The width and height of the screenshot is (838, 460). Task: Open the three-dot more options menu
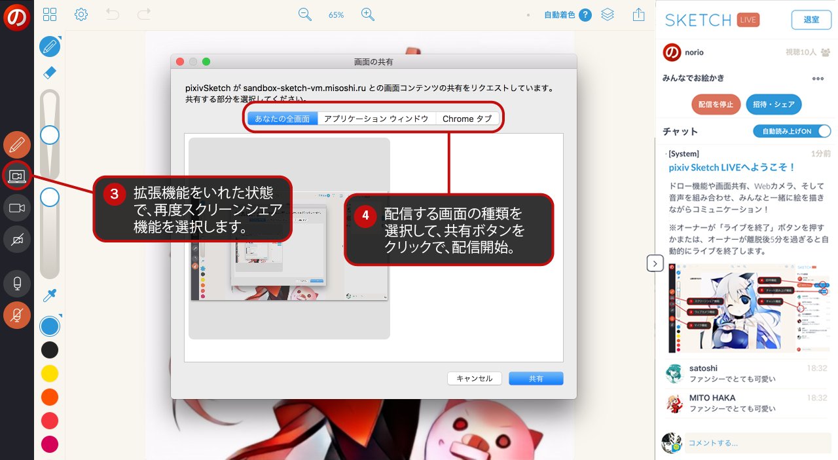(x=818, y=78)
